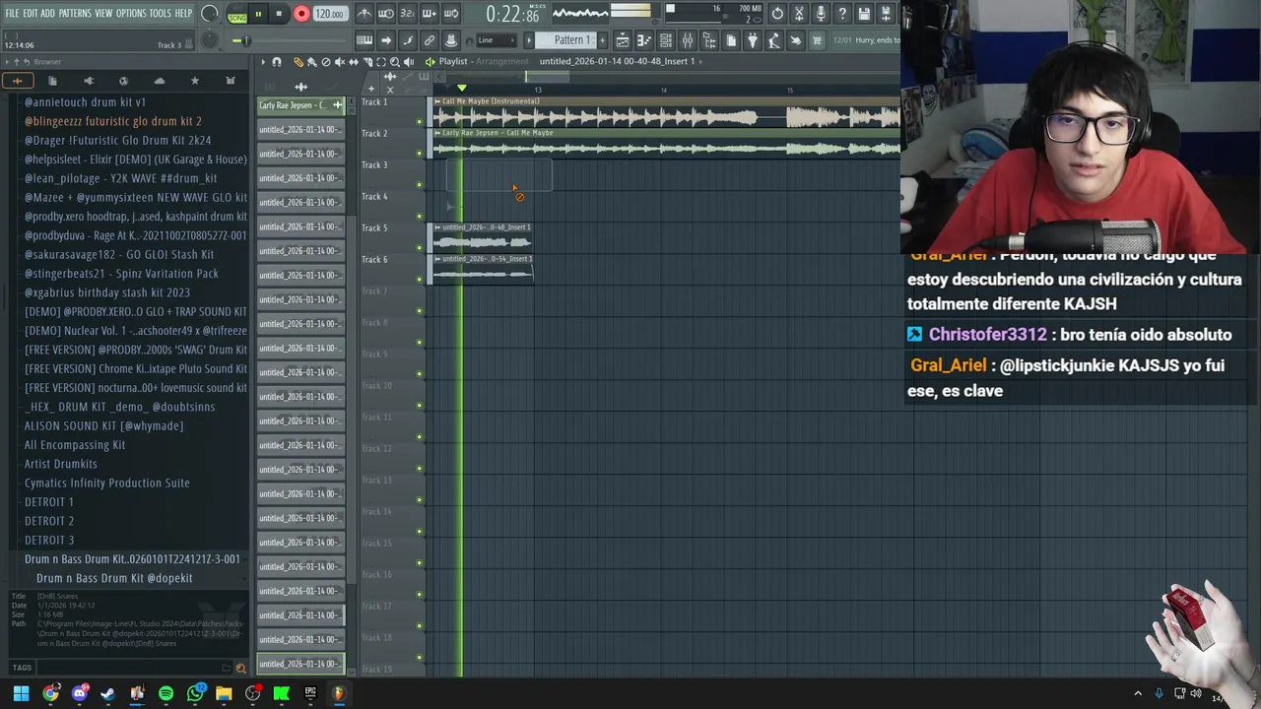The height and width of the screenshot is (709, 1261).
Task: Click the browser tags search icon
Action: 240,668
